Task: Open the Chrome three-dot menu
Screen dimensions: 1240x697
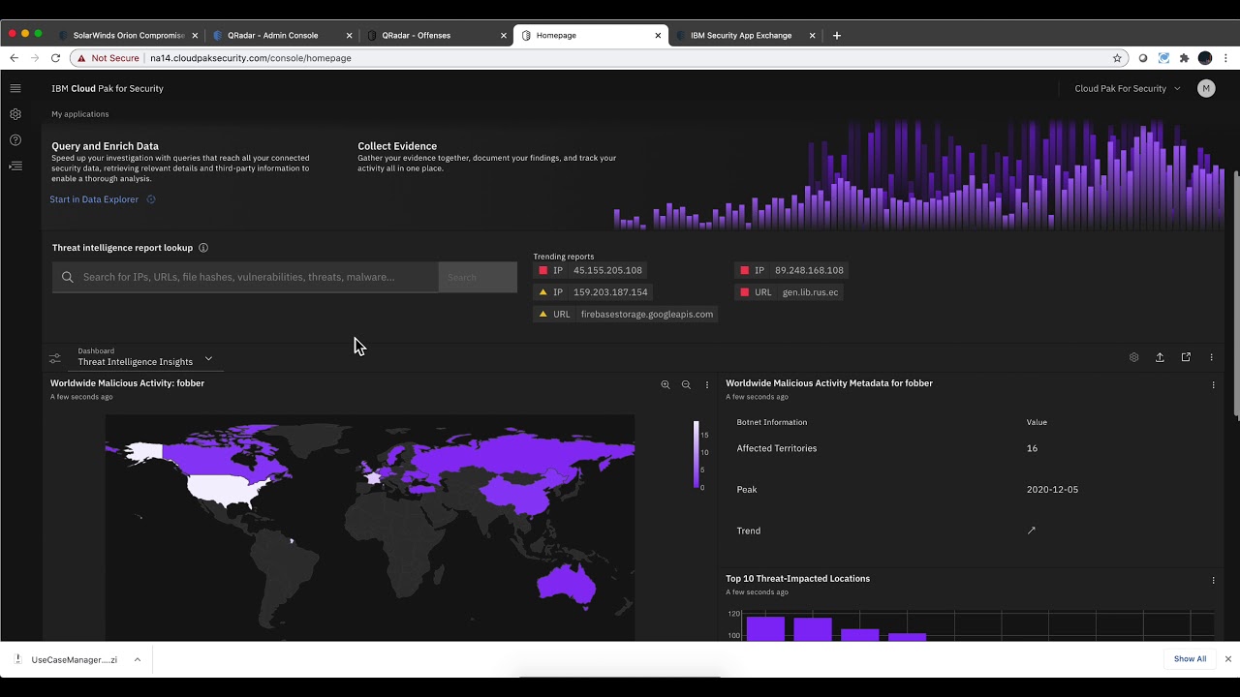Action: [1225, 58]
